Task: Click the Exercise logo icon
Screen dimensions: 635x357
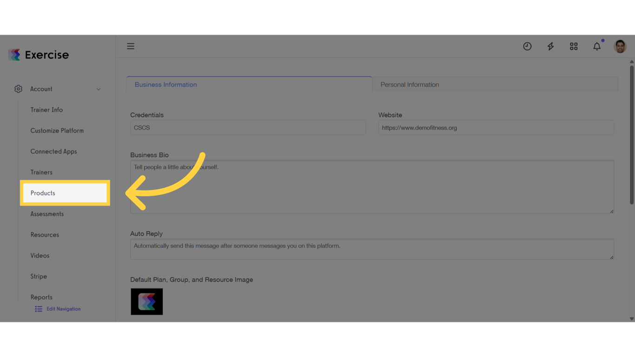Action: point(14,54)
